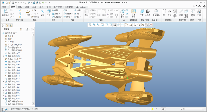207x112 pixels.
Task: Expand 曲面 标识2531 tree node
Action: point(4,82)
